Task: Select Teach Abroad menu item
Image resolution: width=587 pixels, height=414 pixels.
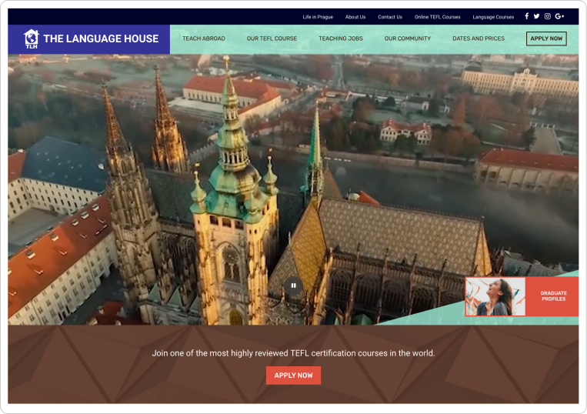Action: coord(204,38)
